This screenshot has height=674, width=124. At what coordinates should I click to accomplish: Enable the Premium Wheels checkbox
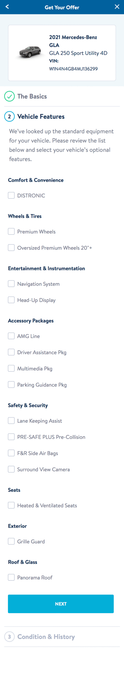click(x=11, y=231)
